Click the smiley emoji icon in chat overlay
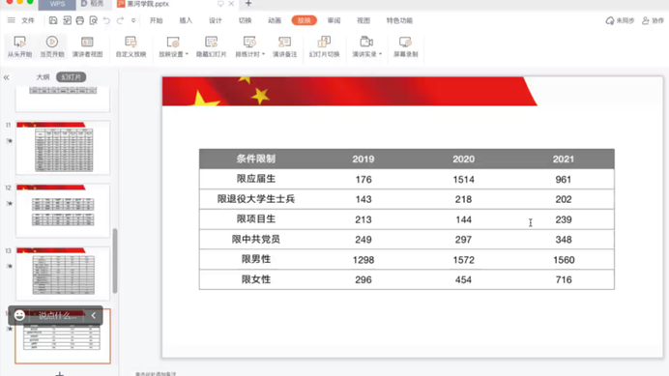Image resolution: width=669 pixels, height=376 pixels. click(x=19, y=315)
